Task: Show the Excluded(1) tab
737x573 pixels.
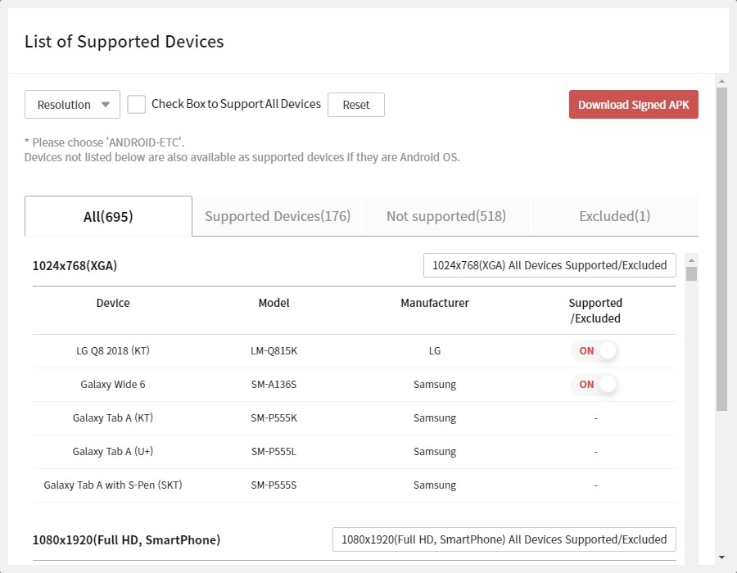Action: coord(614,216)
